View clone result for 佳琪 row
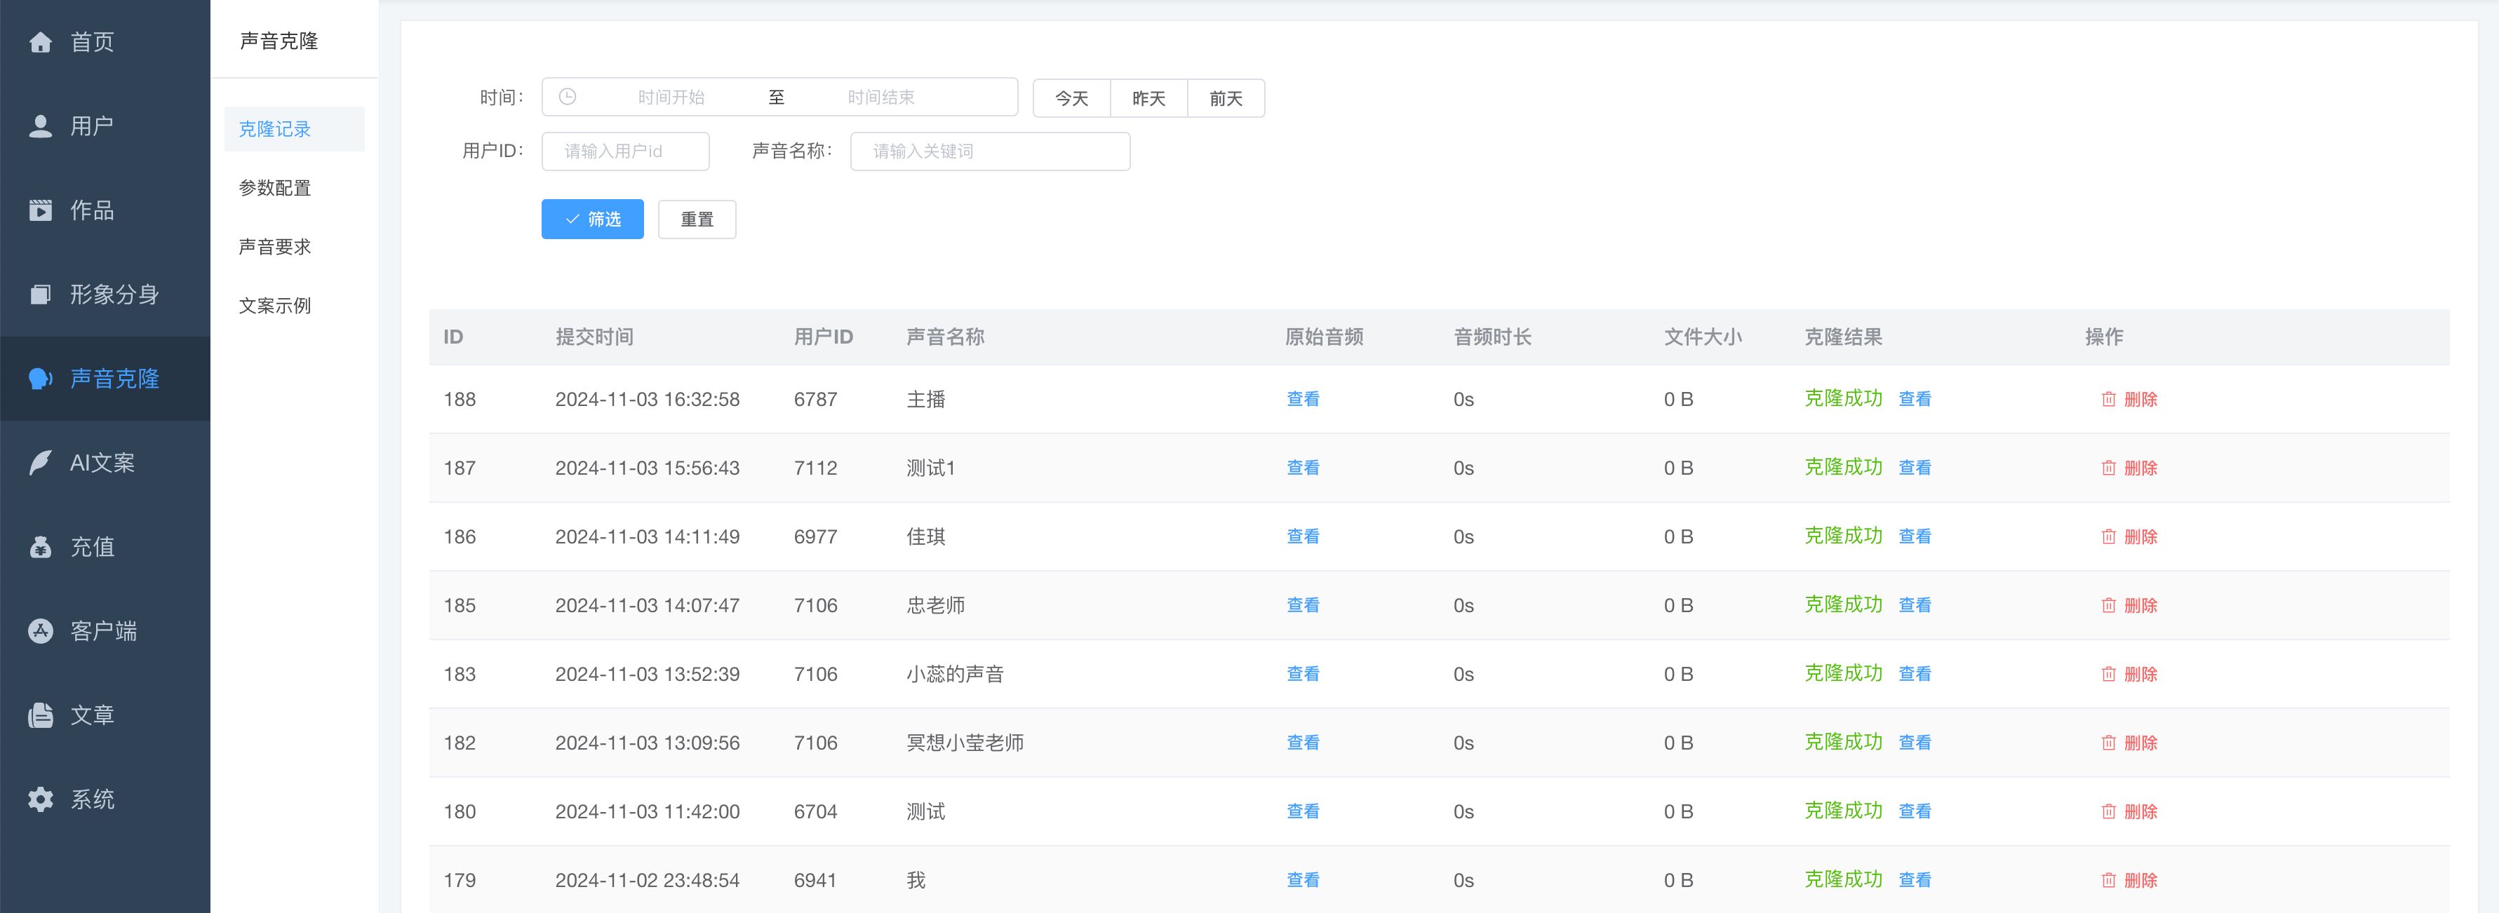 tap(1914, 537)
